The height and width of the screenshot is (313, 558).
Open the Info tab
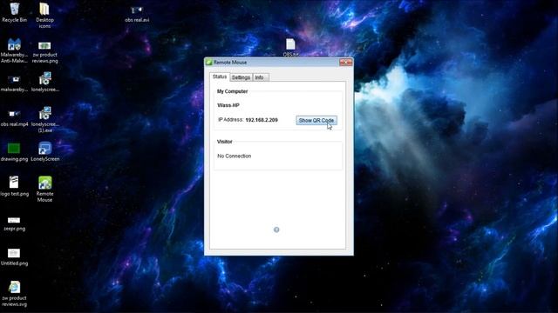(x=261, y=77)
